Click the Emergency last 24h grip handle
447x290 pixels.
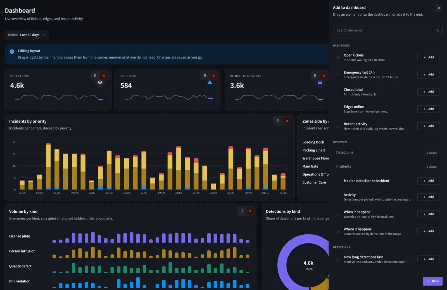pos(338,75)
